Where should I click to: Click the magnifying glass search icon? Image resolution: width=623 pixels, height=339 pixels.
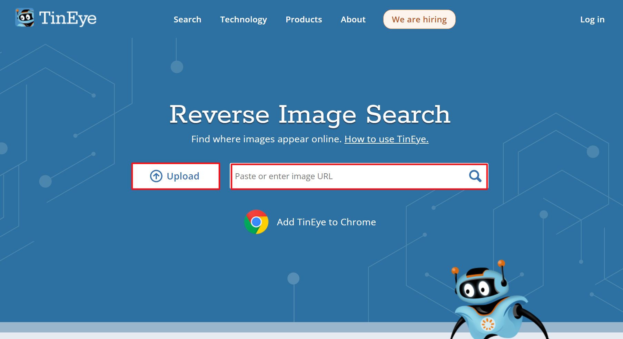point(475,176)
